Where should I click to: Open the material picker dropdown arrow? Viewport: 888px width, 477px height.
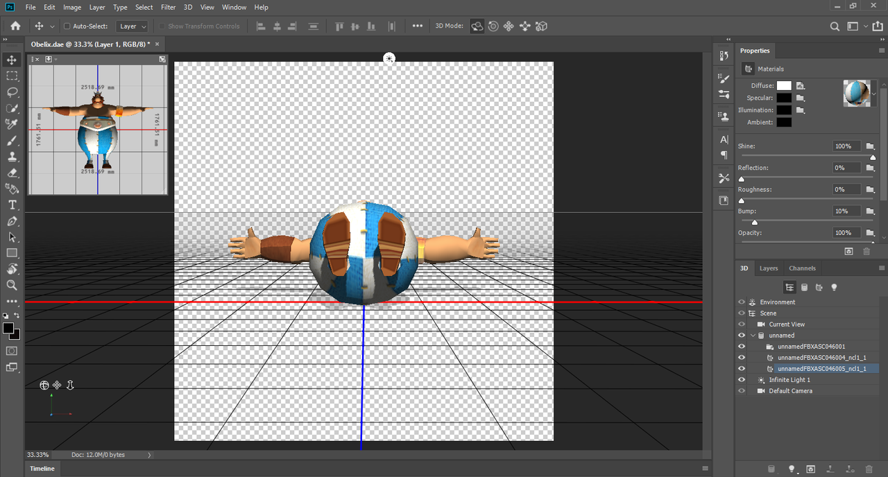pyautogui.click(x=873, y=93)
